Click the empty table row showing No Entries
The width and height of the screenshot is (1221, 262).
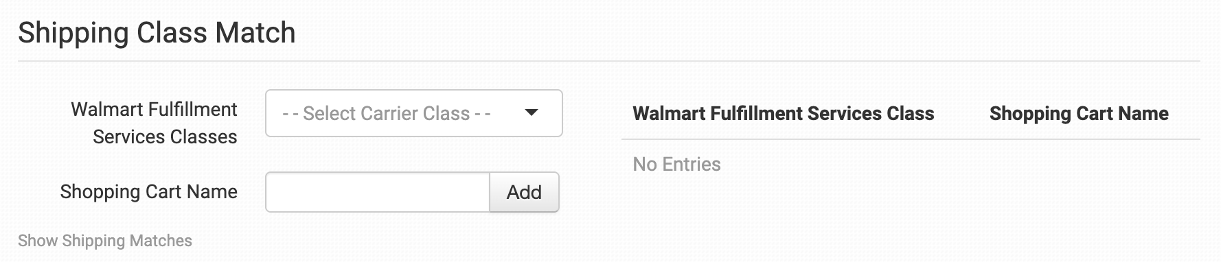pos(911,164)
